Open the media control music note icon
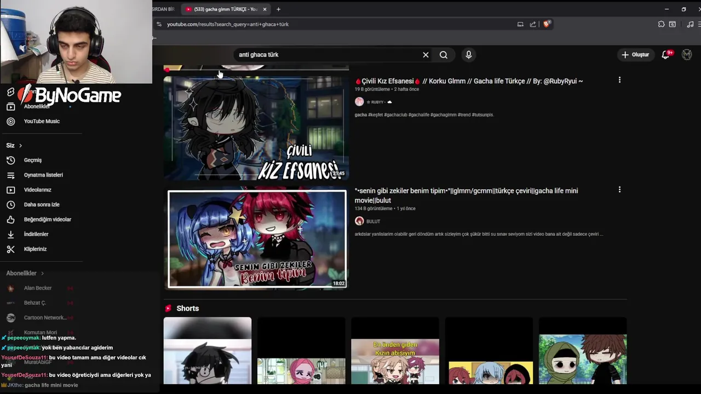Viewport: 701px width, 394px height. (x=690, y=24)
